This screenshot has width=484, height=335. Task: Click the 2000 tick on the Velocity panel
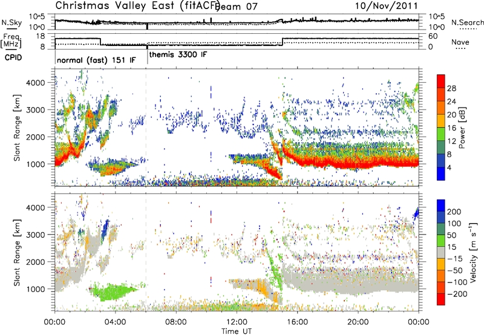36,262
